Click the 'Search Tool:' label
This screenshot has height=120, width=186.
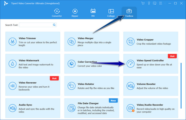[12, 25]
